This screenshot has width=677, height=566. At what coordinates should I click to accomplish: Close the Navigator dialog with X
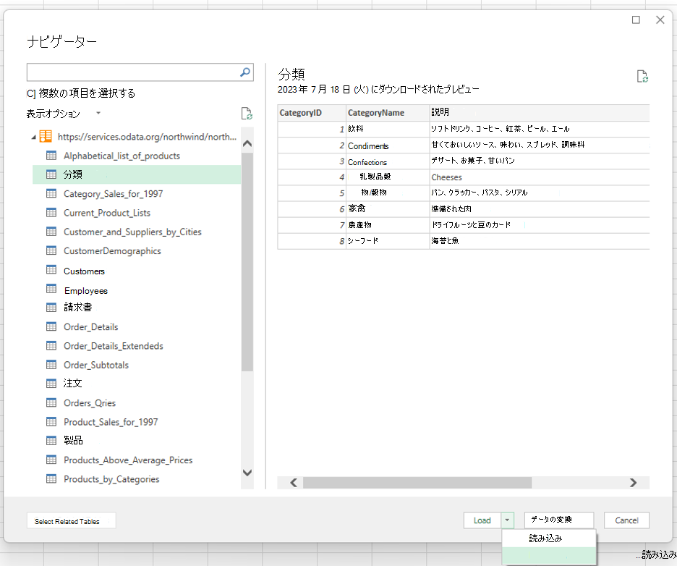(660, 20)
